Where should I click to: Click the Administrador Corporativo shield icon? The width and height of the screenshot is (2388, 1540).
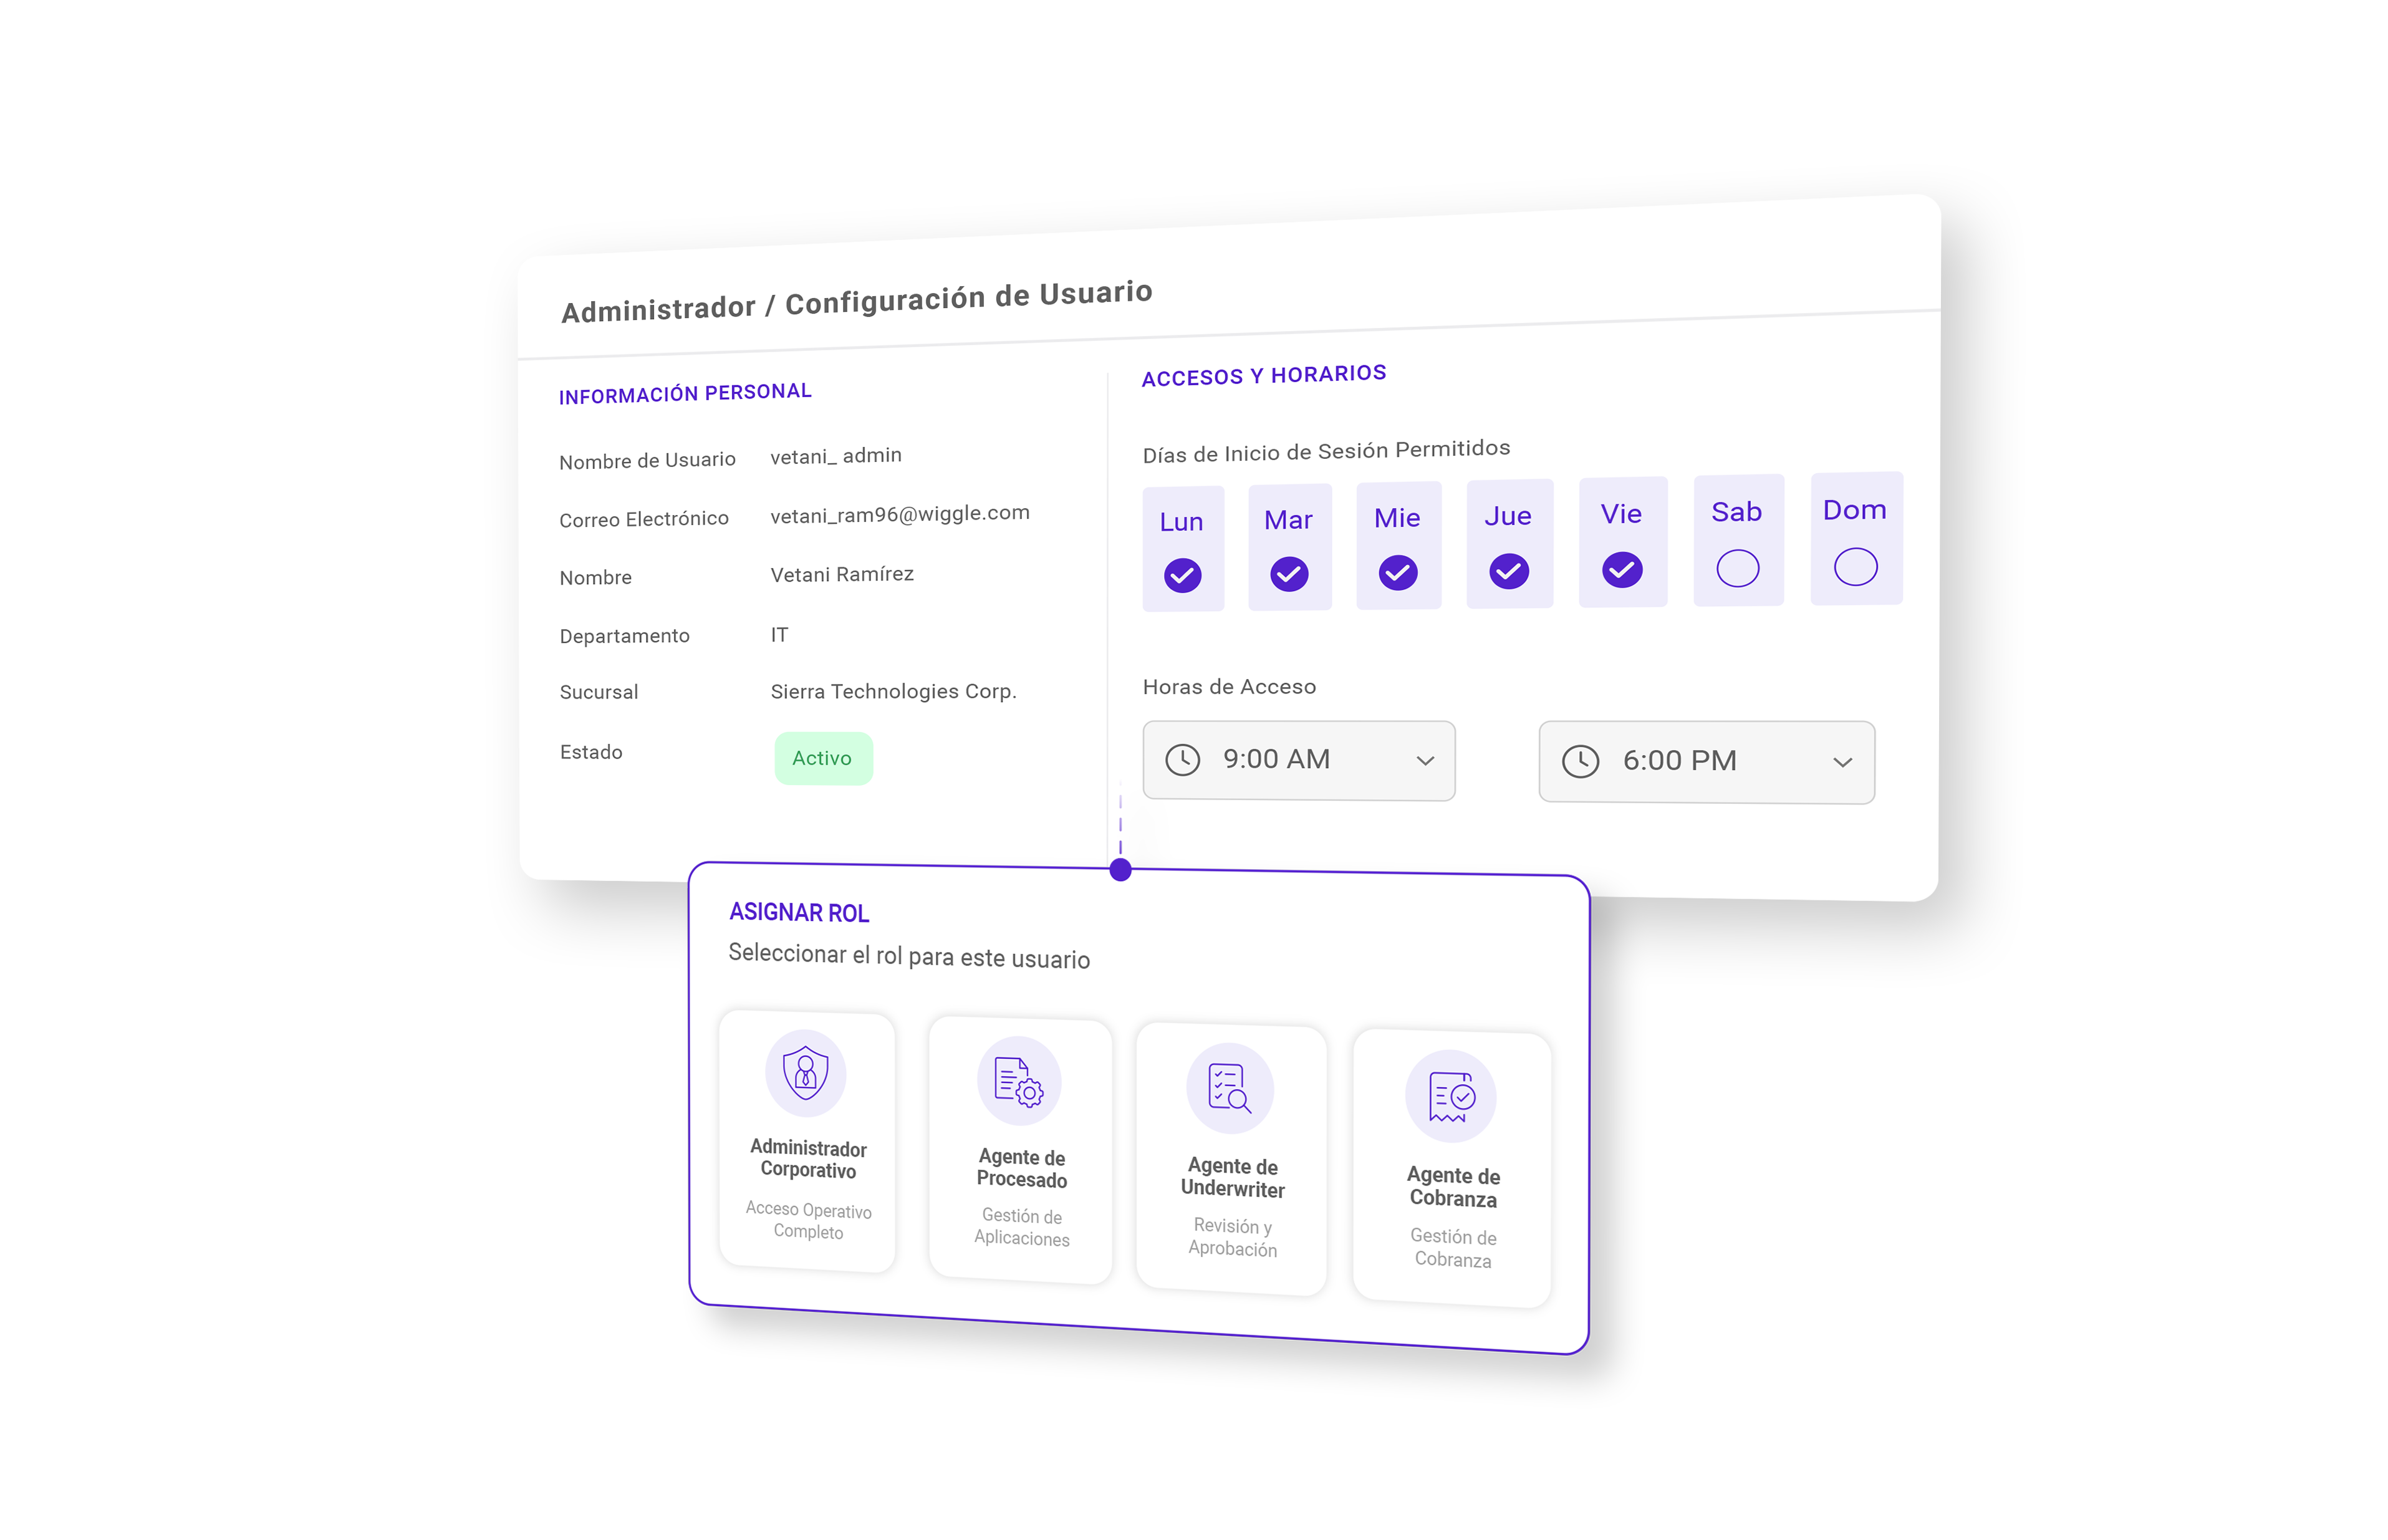(x=806, y=1072)
